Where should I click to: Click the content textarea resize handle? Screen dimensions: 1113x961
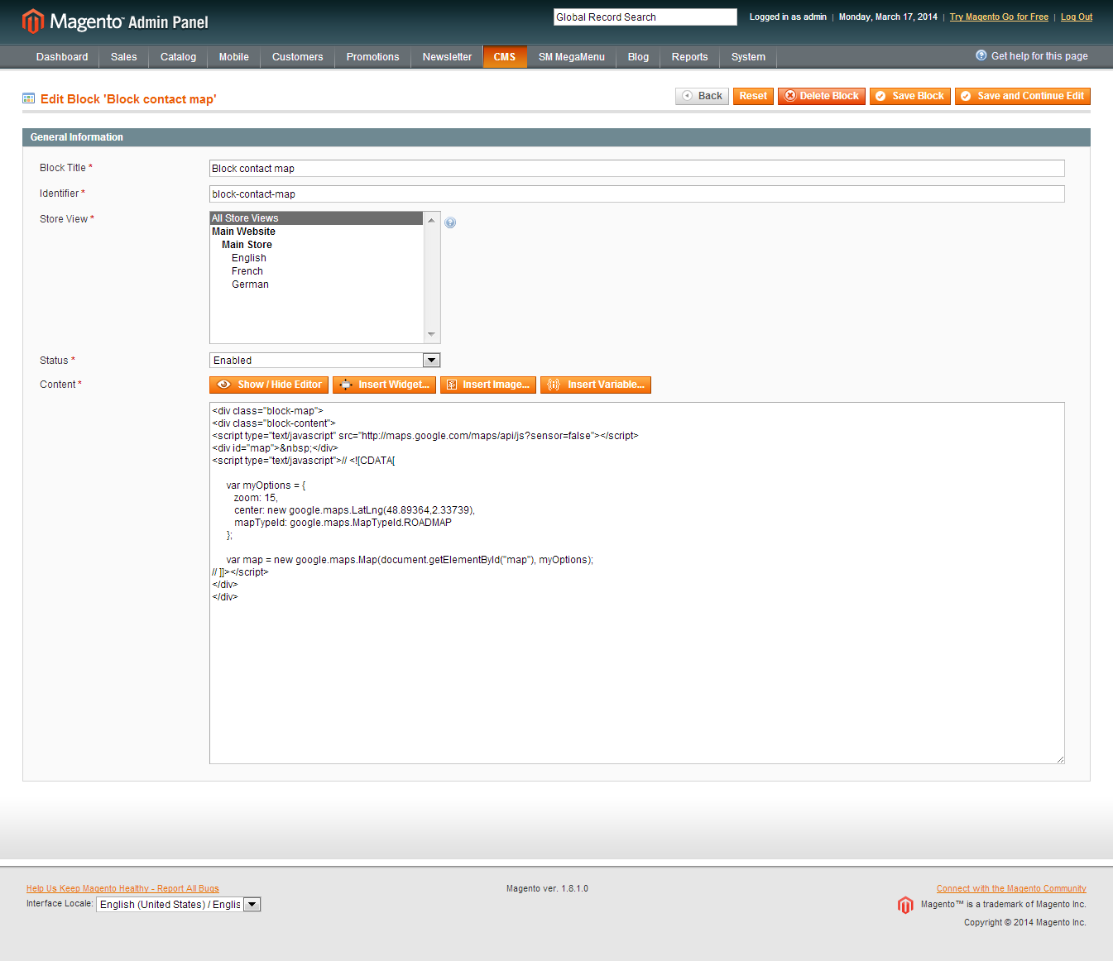point(1060,759)
